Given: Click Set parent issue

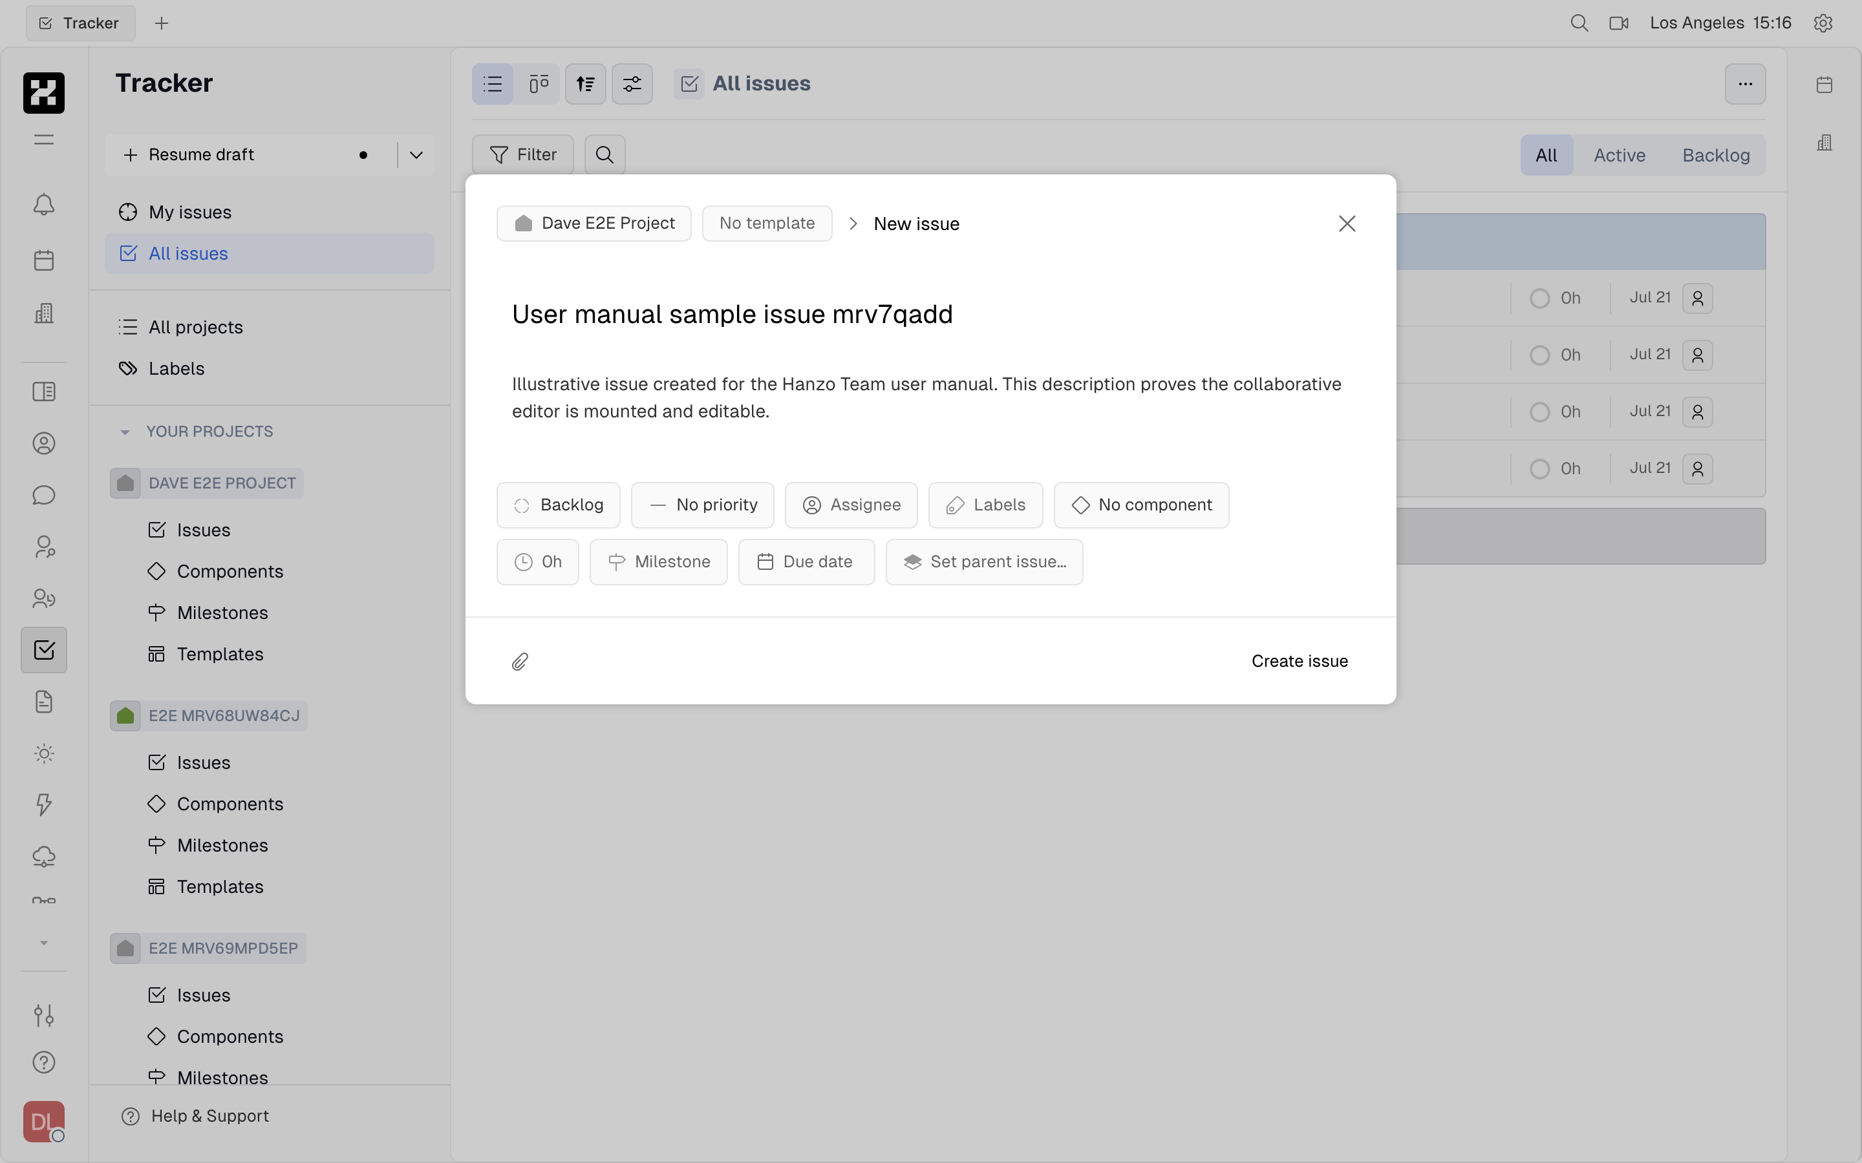Looking at the screenshot, I should pyautogui.click(x=984, y=562).
